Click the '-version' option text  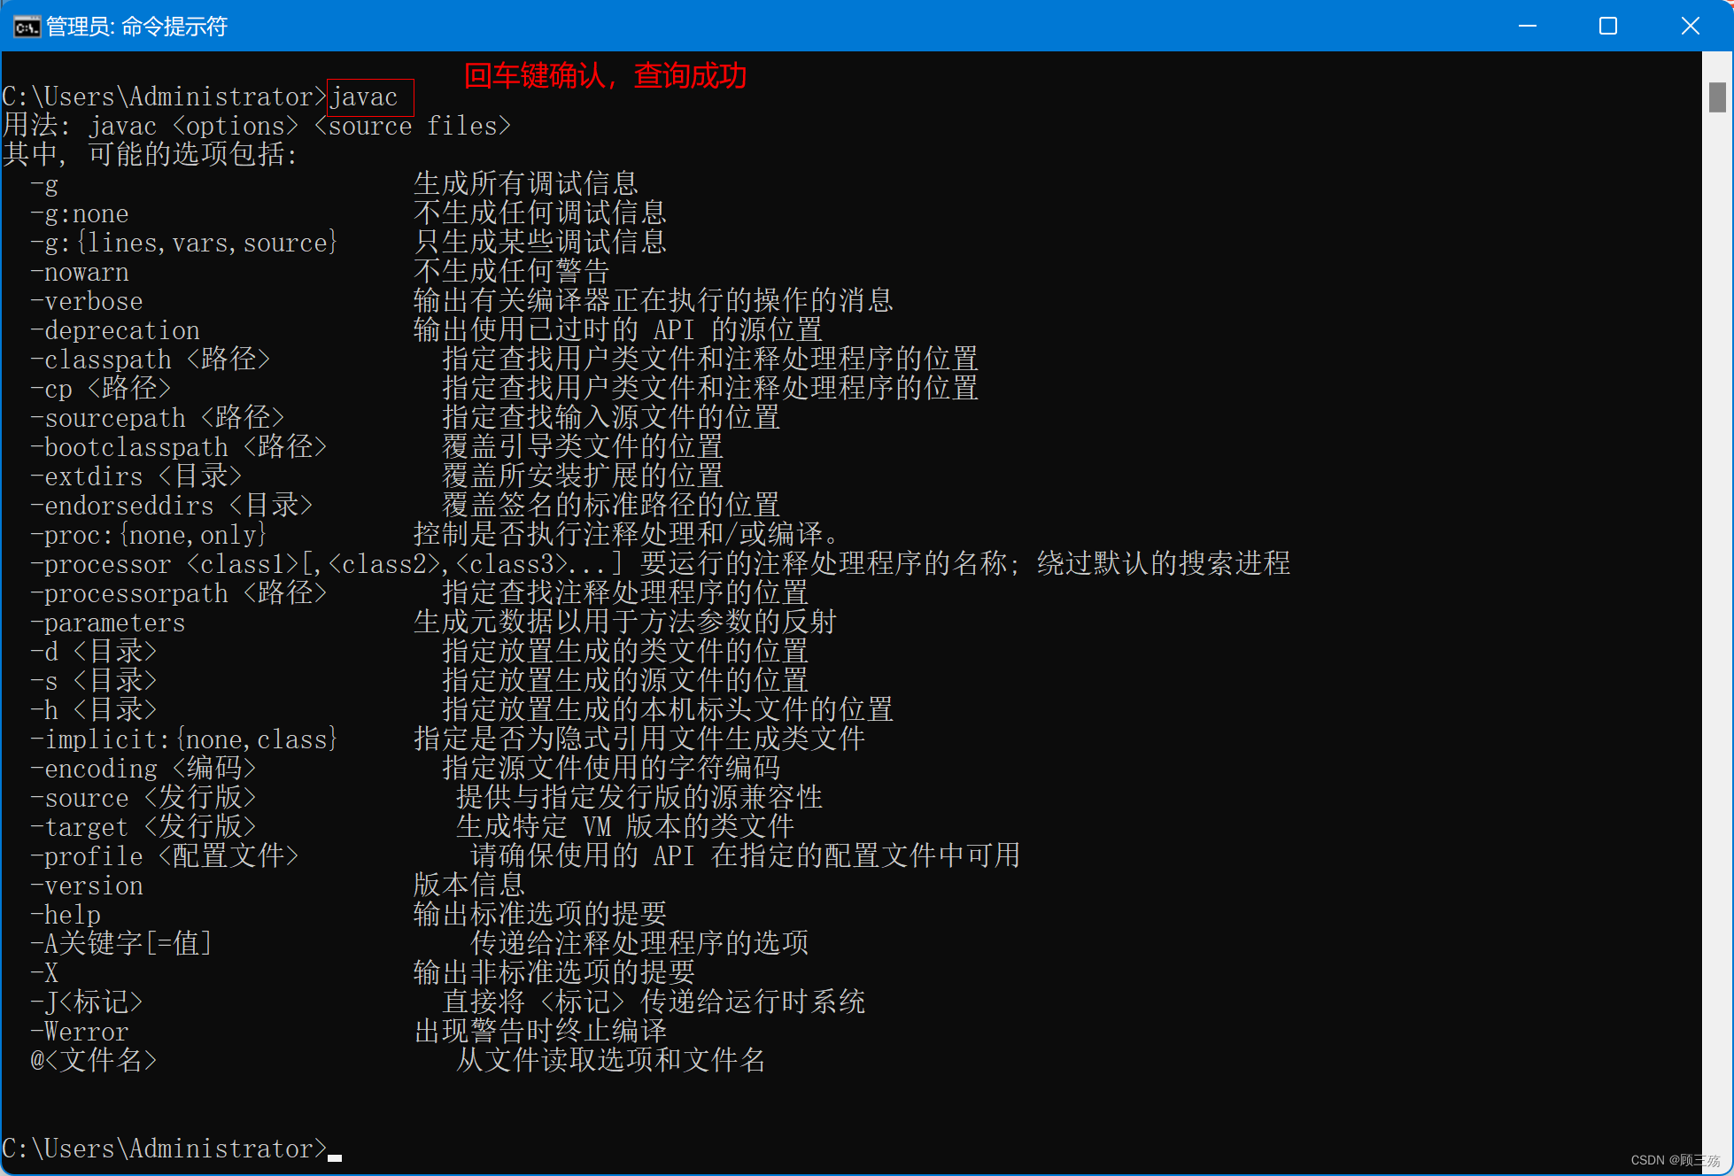coord(87,886)
